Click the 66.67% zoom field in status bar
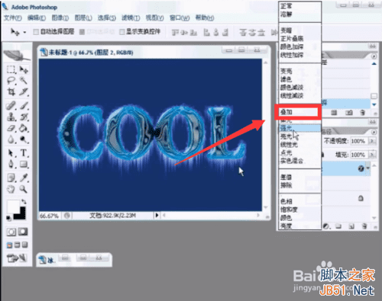Viewport: 382px width, 301px height. 50,216
